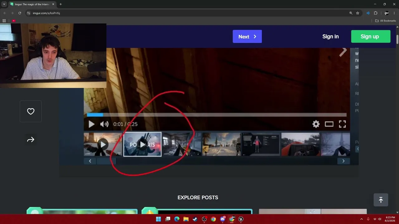This screenshot has width=399, height=224.
Task: Click the video progress bar
Action: (x=217, y=115)
